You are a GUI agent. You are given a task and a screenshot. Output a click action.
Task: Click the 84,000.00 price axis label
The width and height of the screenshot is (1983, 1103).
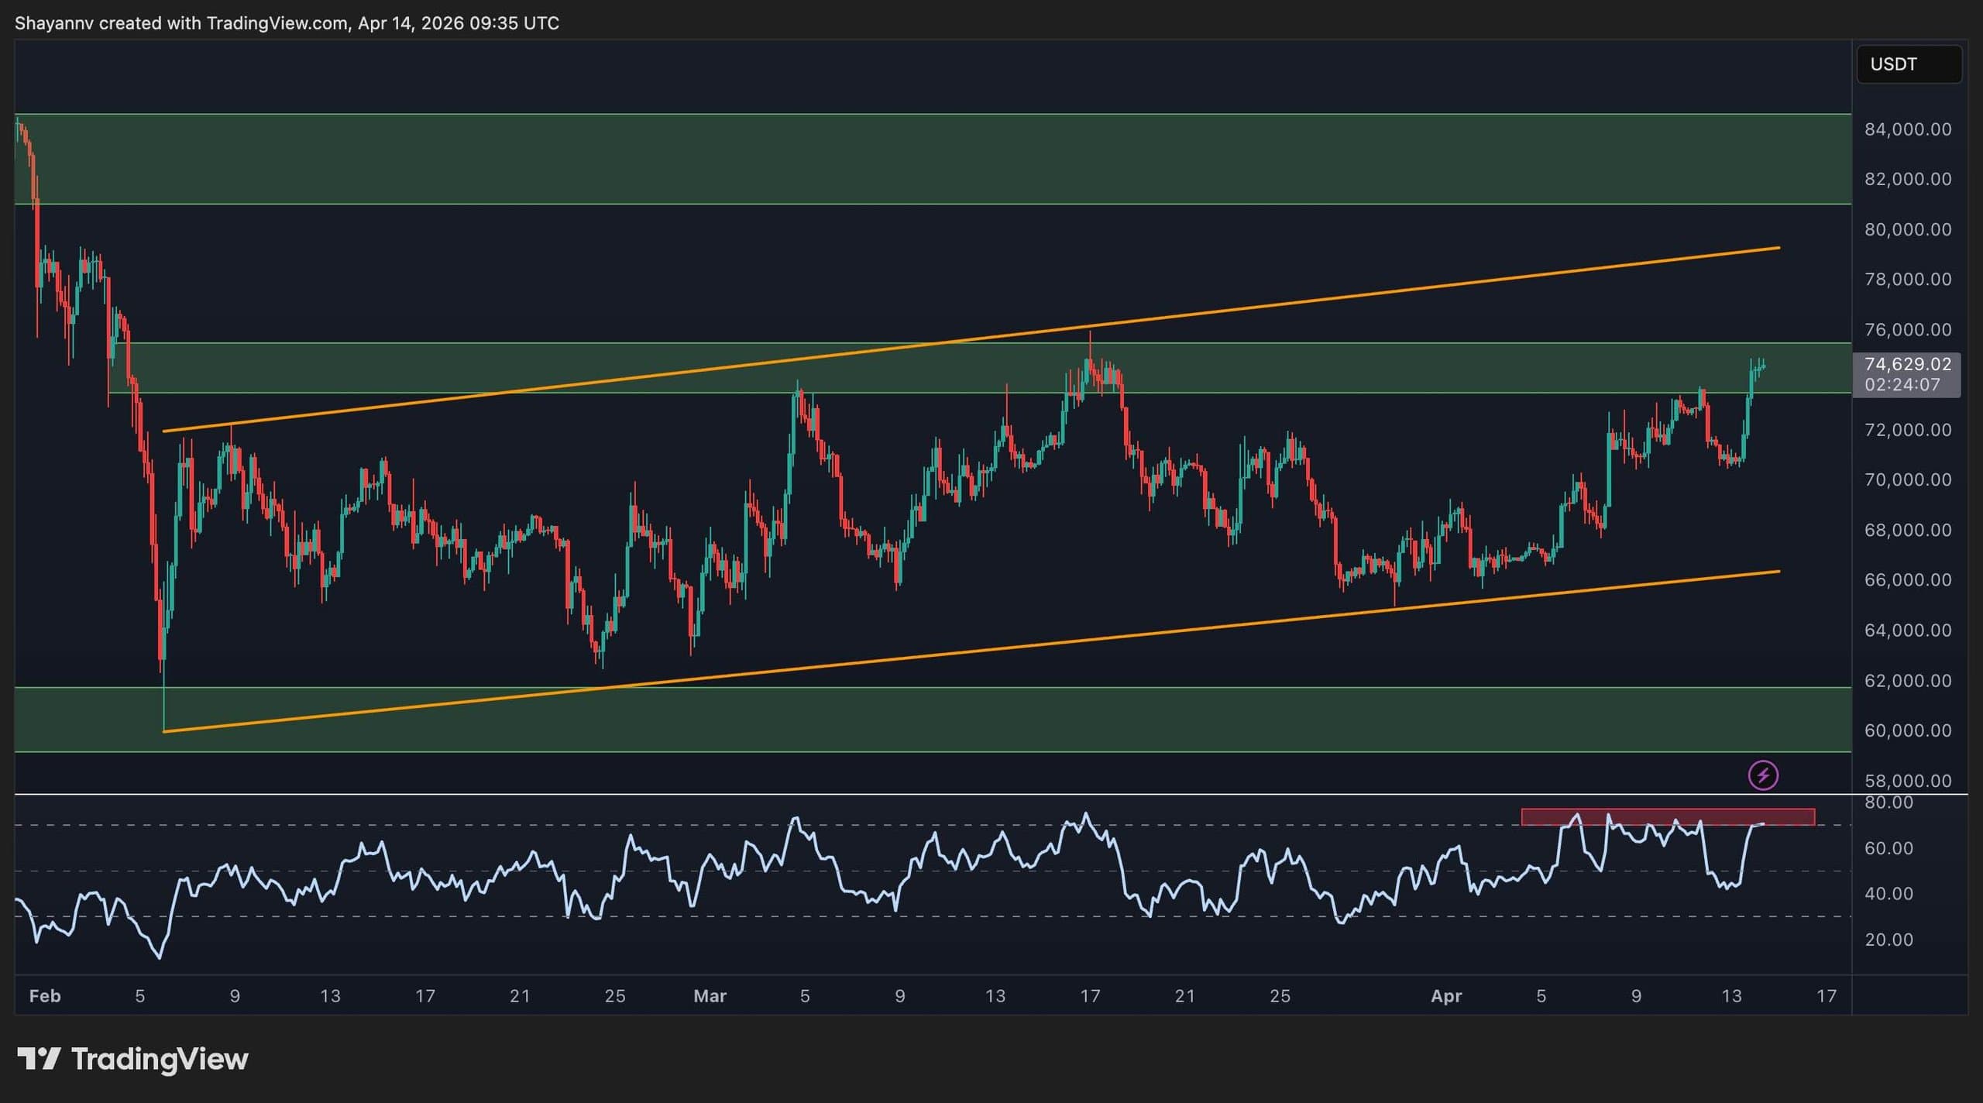tap(1907, 129)
